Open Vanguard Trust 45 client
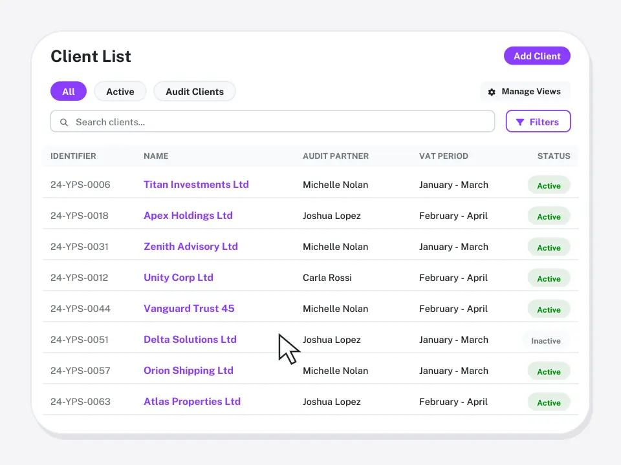The image size is (621, 465). coord(189,309)
